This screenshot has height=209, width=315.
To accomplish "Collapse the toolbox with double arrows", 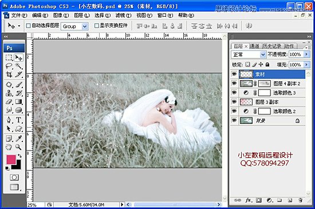I will tap(6, 37).
